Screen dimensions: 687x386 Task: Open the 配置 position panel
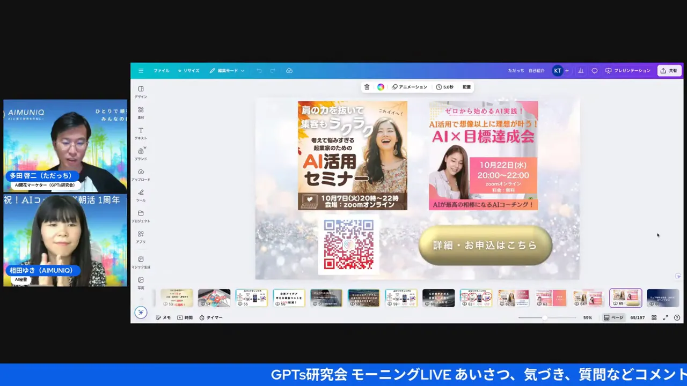467,87
